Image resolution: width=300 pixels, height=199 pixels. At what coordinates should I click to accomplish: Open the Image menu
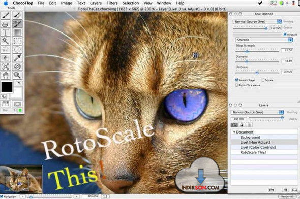(66, 3)
